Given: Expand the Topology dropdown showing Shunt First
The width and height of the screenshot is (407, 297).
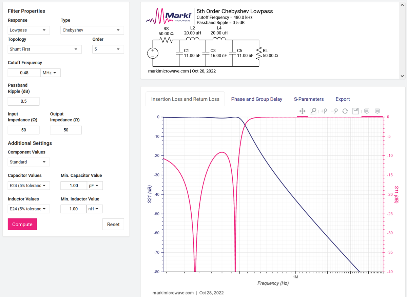Looking at the screenshot, I should [44, 49].
